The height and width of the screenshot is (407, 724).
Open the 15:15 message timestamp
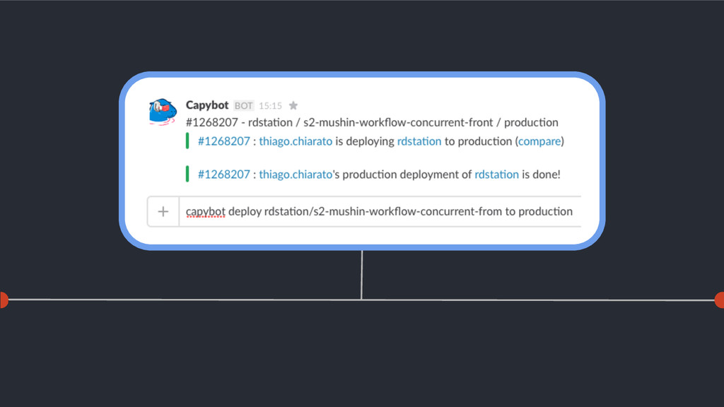(x=270, y=106)
